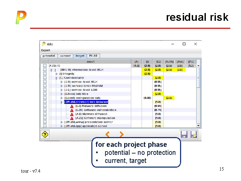The height and width of the screenshot is (181, 241).
Task: Click the PILAR logo in risks title bar
Action: click(x=44, y=44)
